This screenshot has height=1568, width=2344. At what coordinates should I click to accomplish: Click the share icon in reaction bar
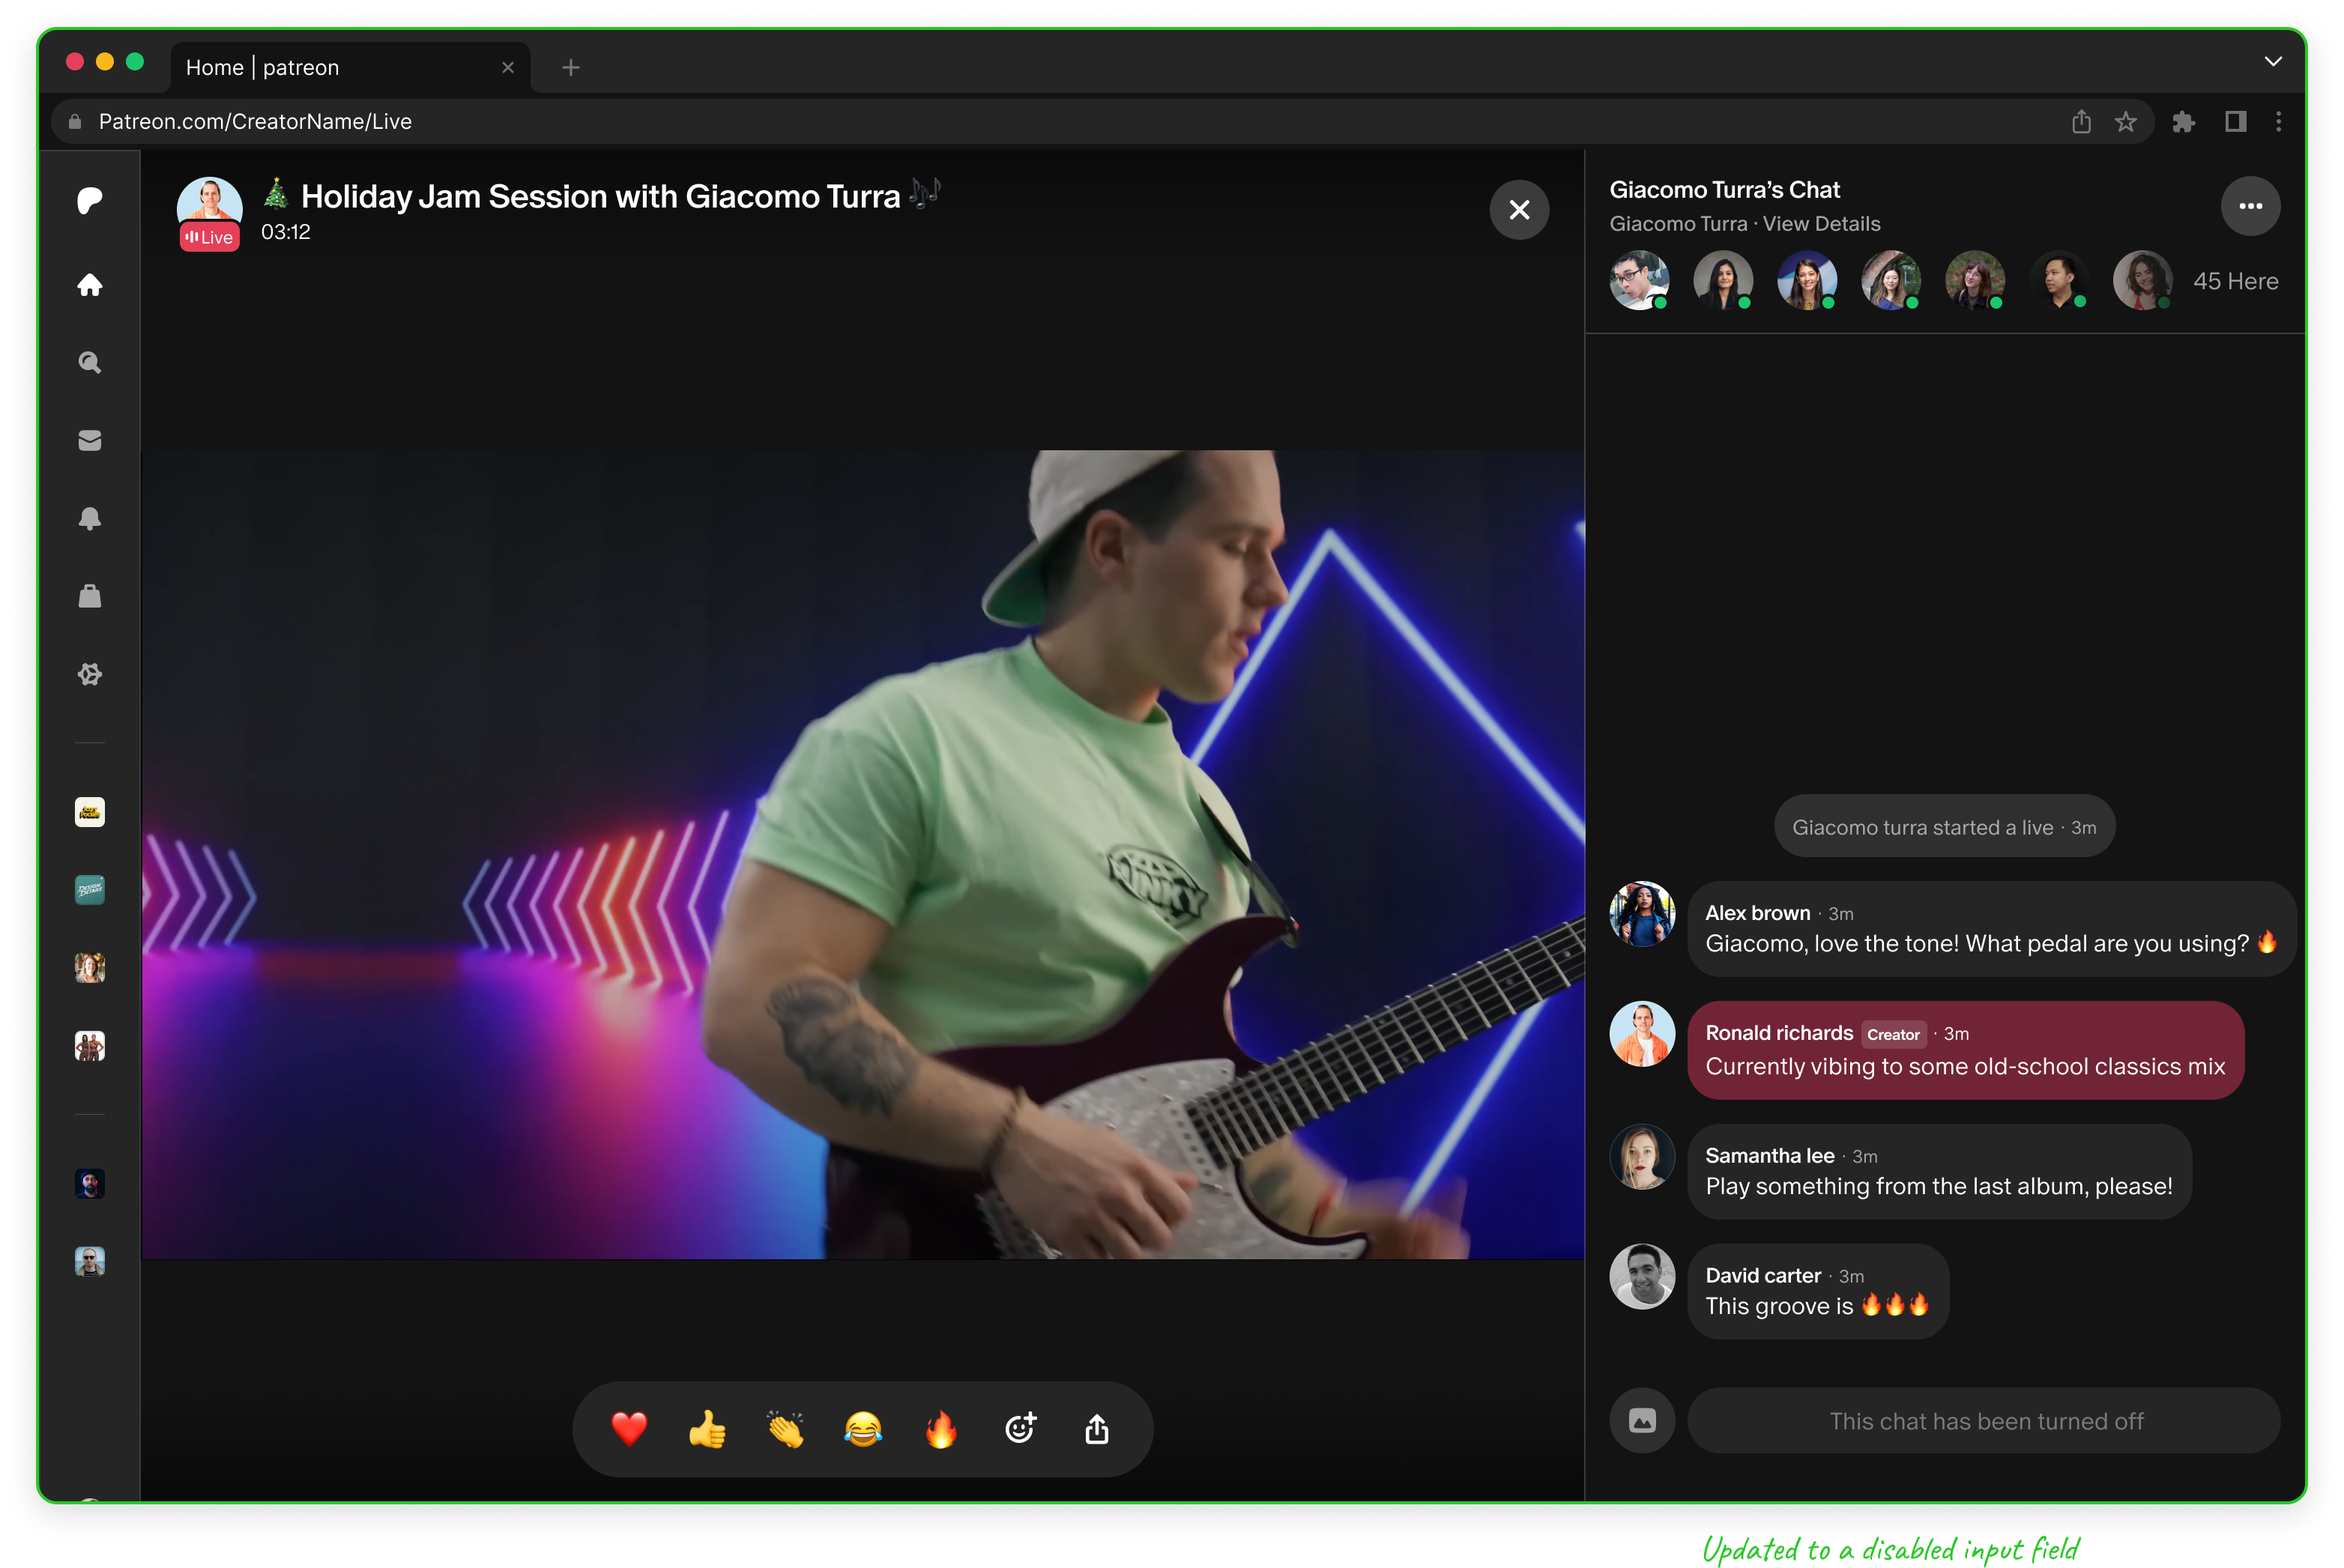(1097, 1429)
